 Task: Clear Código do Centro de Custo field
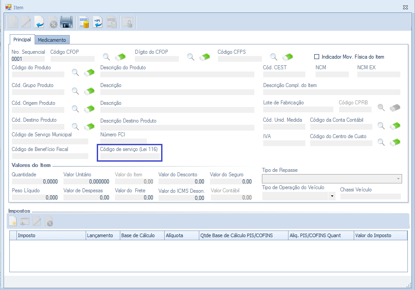[x=395, y=142]
